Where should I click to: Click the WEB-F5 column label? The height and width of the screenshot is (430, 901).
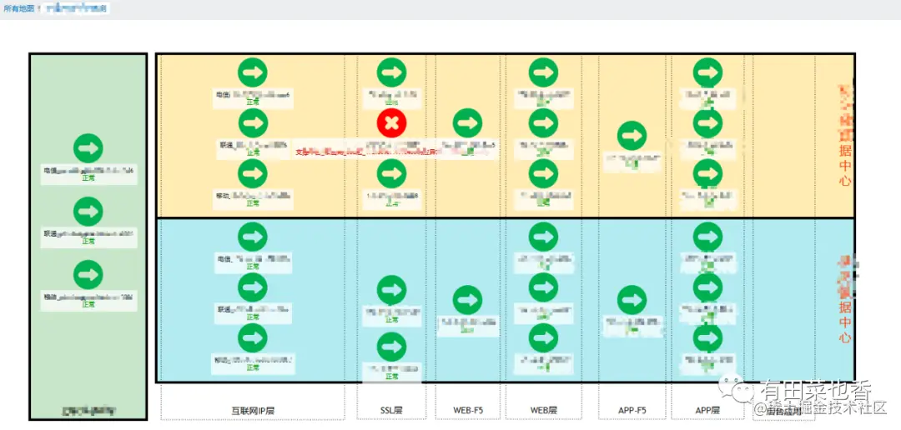[468, 411]
